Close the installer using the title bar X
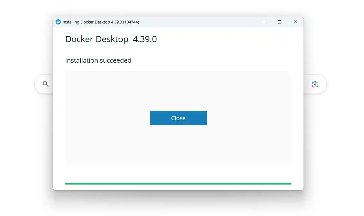364x216 pixels. coord(295,22)
